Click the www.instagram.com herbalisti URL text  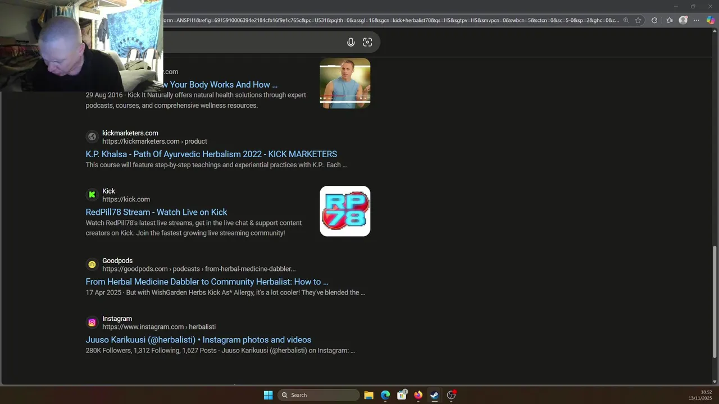pyautogui.click(x=159, y=327)
